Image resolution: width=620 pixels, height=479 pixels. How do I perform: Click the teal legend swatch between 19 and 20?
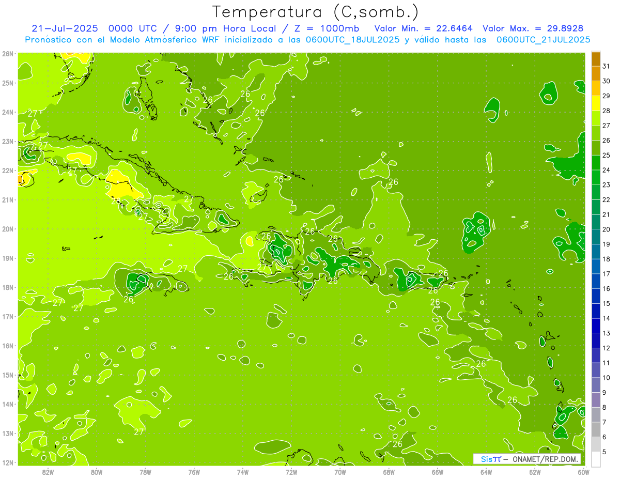596,237
